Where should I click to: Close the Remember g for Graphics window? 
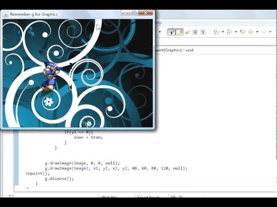(145, 13)
